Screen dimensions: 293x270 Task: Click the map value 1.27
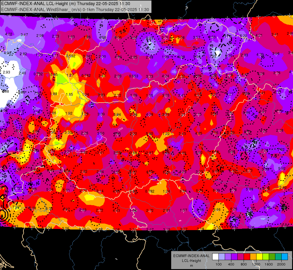tap(70, 75)
